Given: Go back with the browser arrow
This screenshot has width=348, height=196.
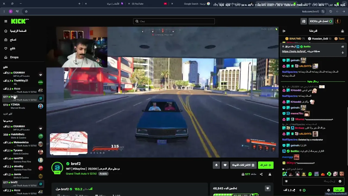Looking at the screenshot, I should pos(344,11).
